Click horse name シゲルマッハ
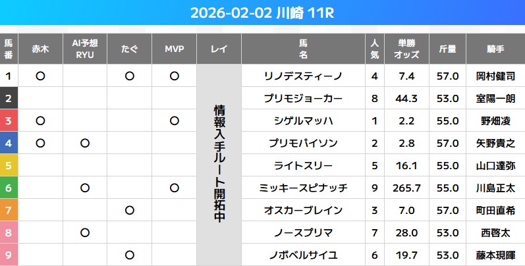Viewport: 525px width, 266px height. pyautogui.click(x=303, y=121)
